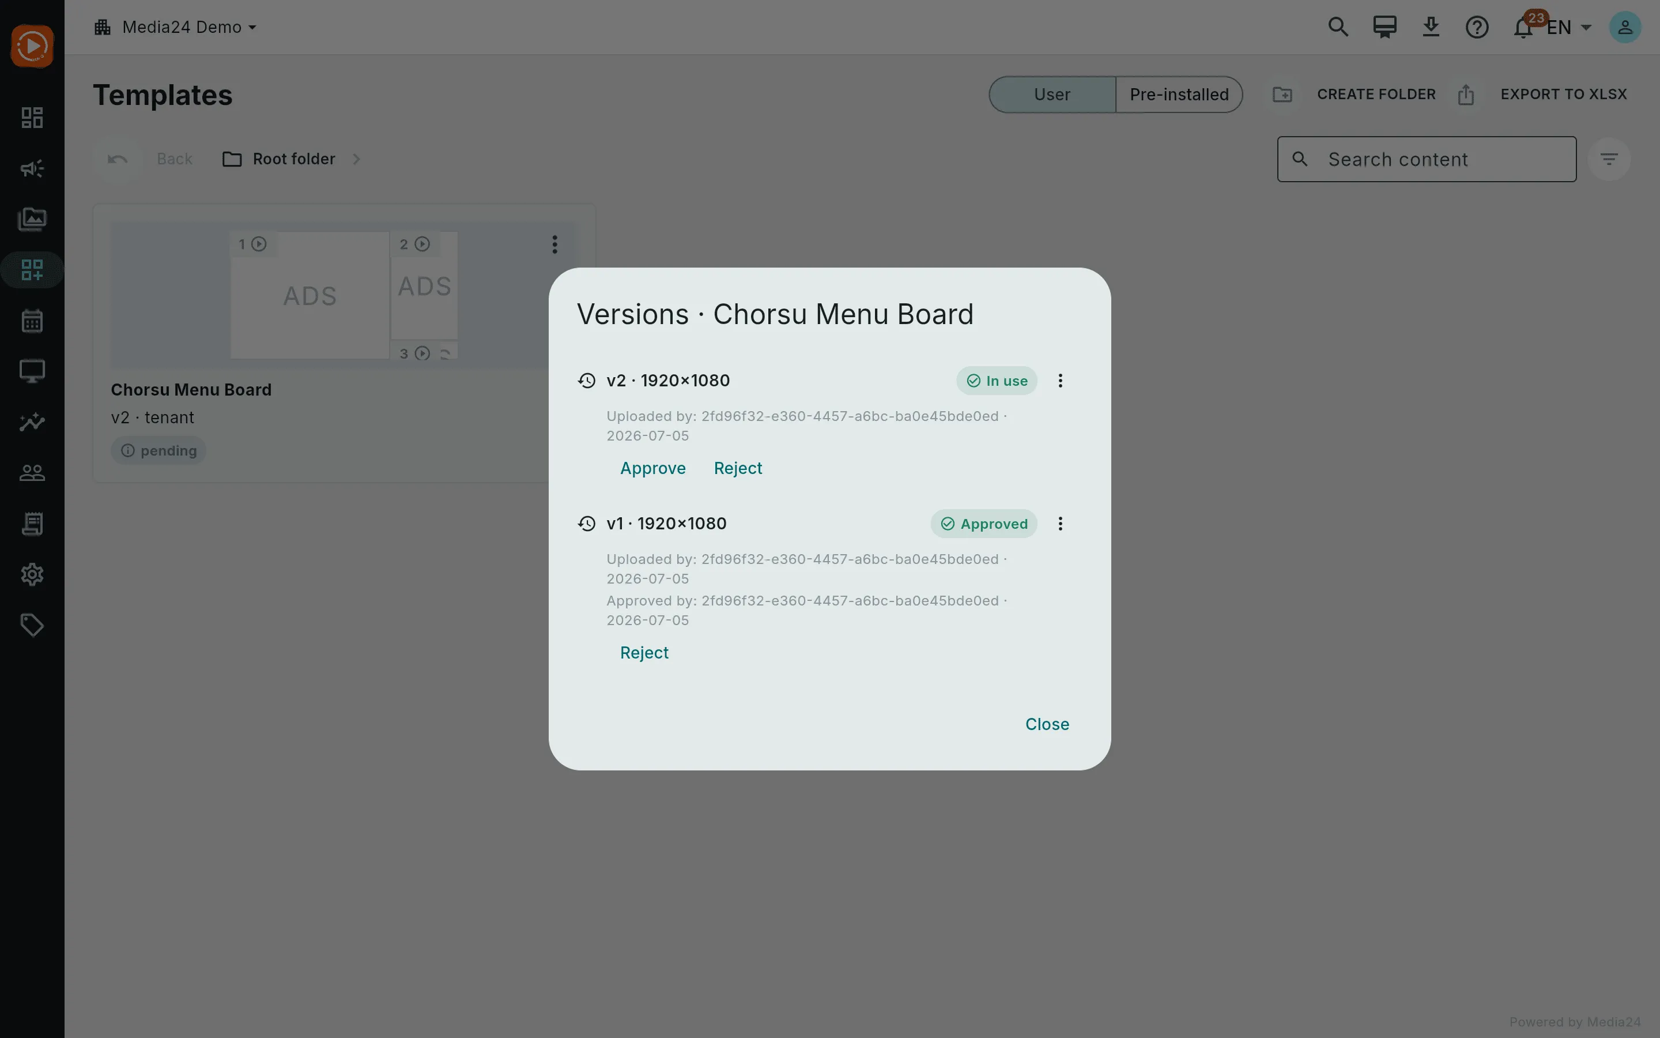Screen dimensions: 1660x1038
Task: Open the tags sidebar icon
Action: point(32,625)
